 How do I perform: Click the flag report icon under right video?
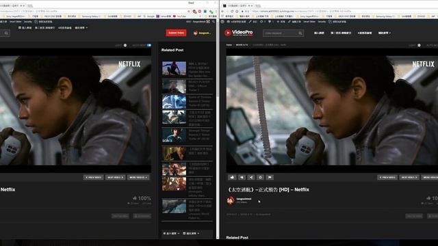(x=270, y=177)
